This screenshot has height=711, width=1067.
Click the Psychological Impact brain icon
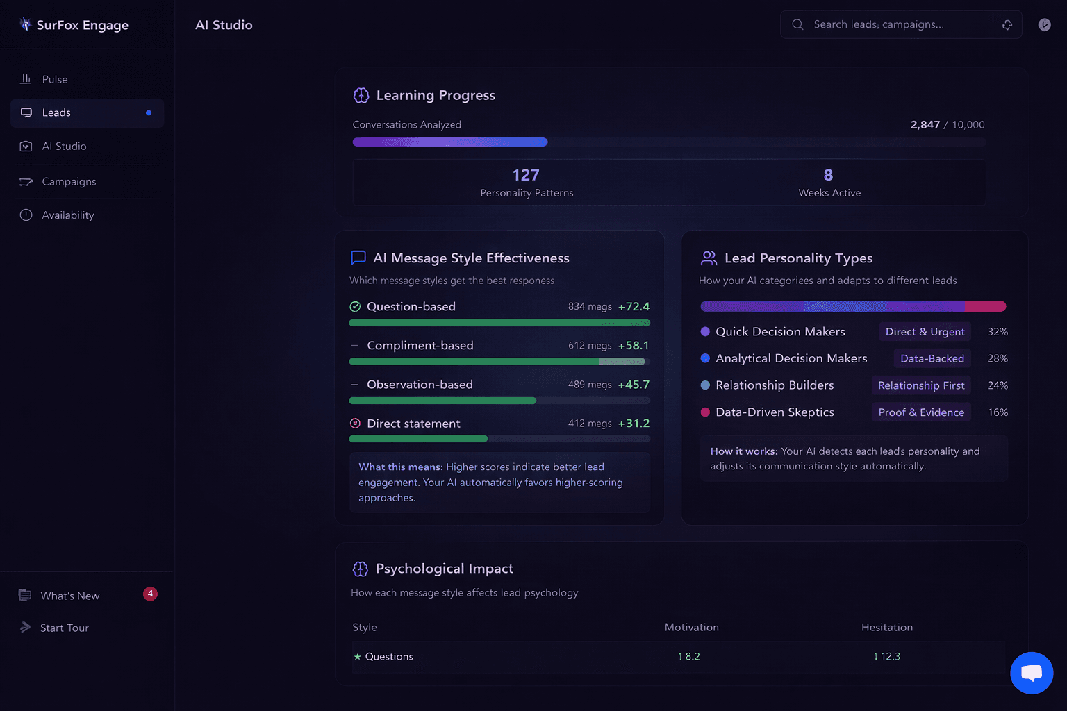pyautogui.click(x=361, y=568)
